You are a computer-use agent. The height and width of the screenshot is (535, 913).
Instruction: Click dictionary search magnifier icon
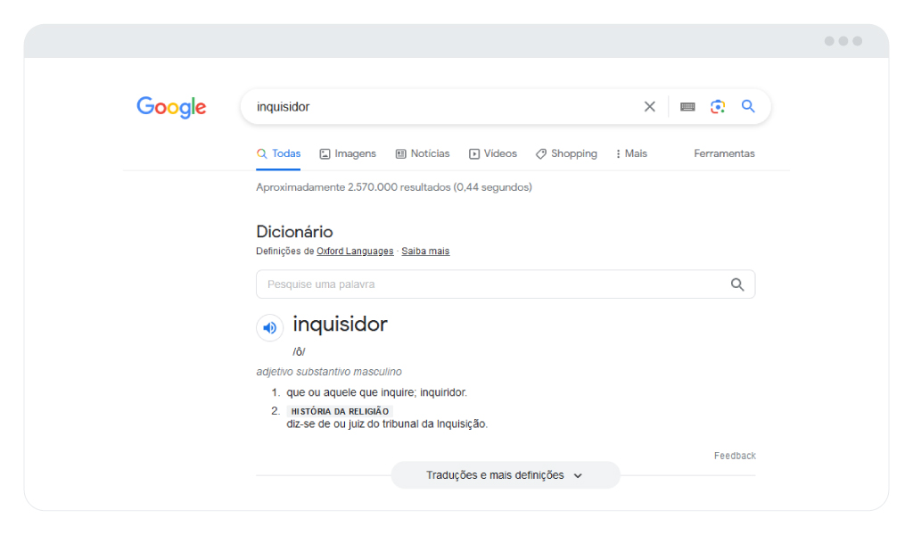(x=737, y=284)
